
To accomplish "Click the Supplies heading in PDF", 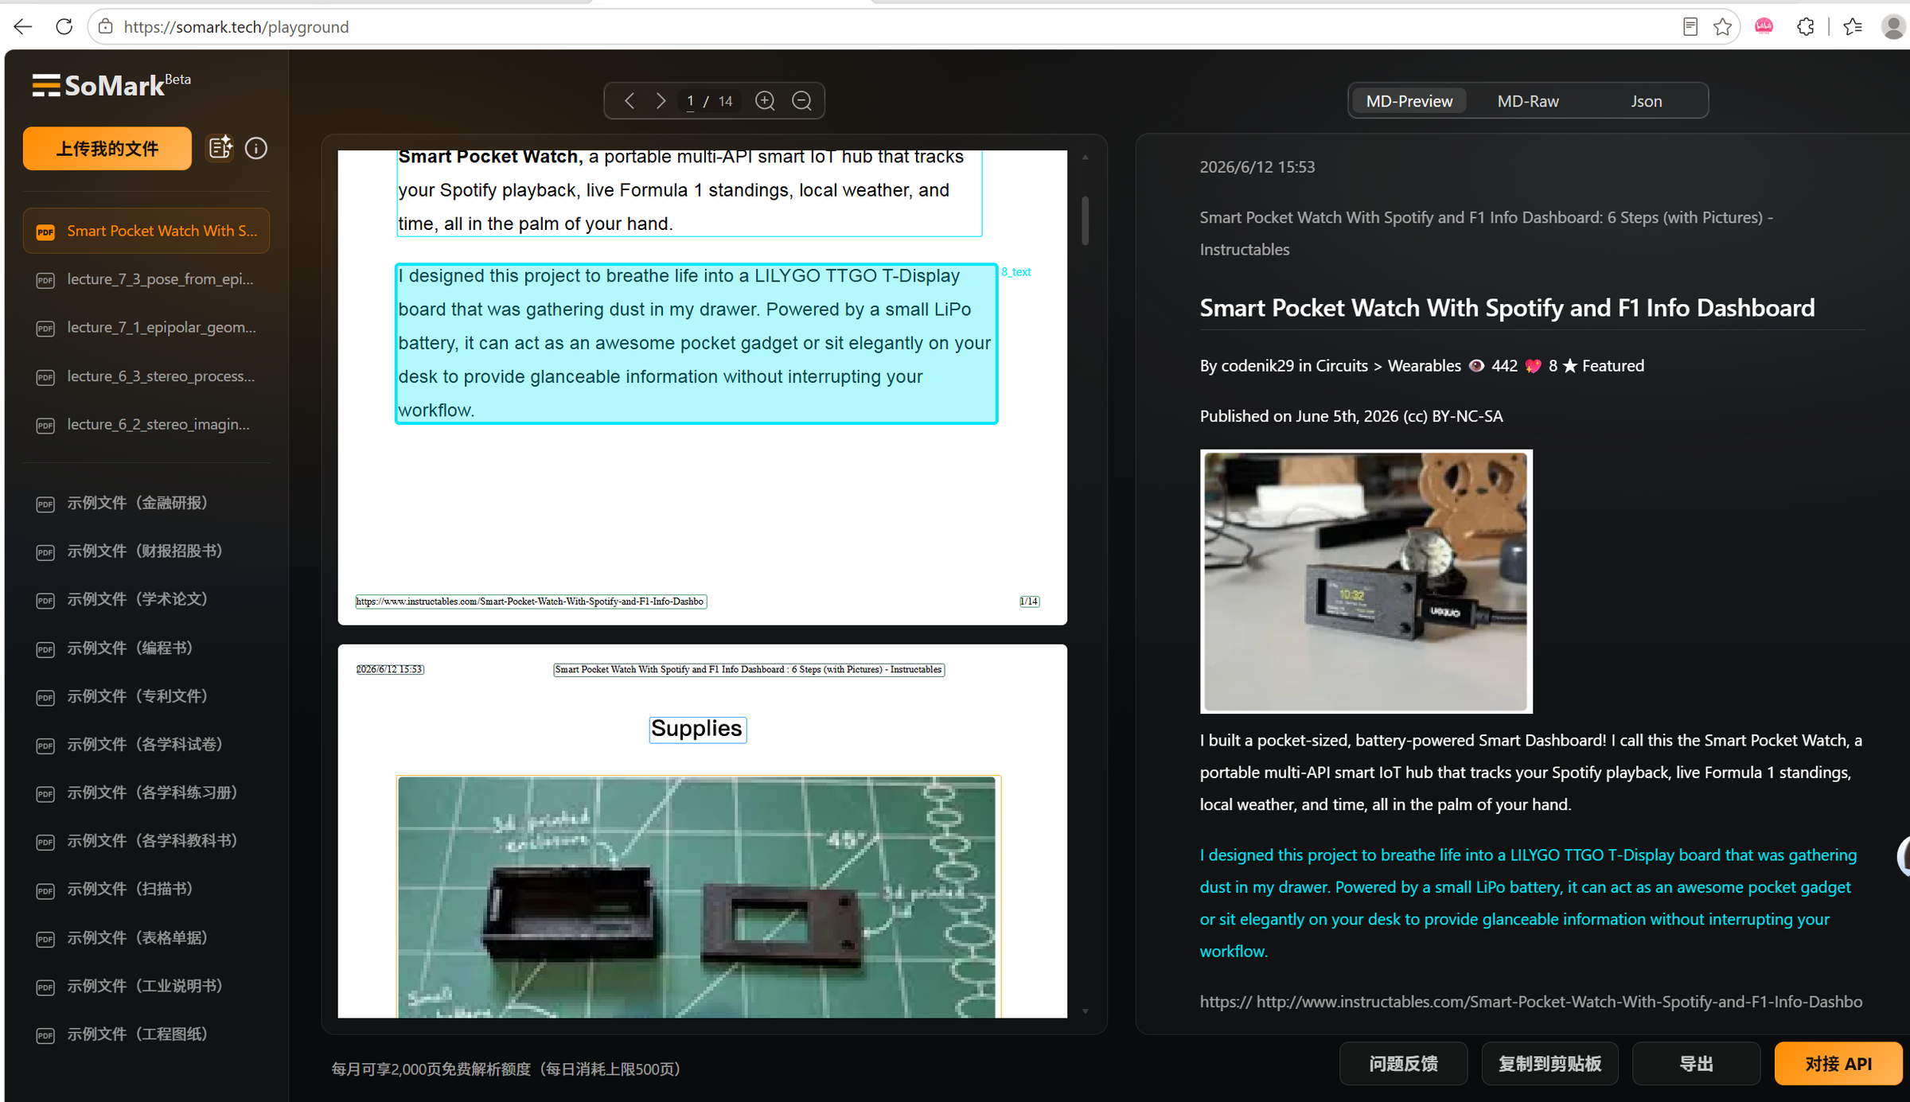I will tap(697, 729).
